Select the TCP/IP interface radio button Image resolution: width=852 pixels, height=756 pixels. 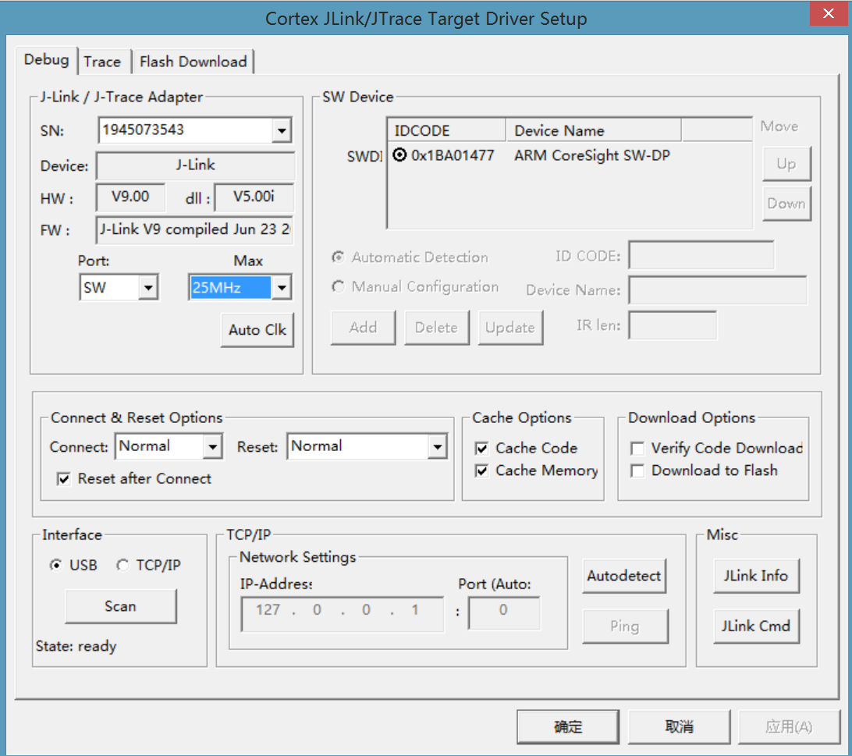tap(122, 565)
